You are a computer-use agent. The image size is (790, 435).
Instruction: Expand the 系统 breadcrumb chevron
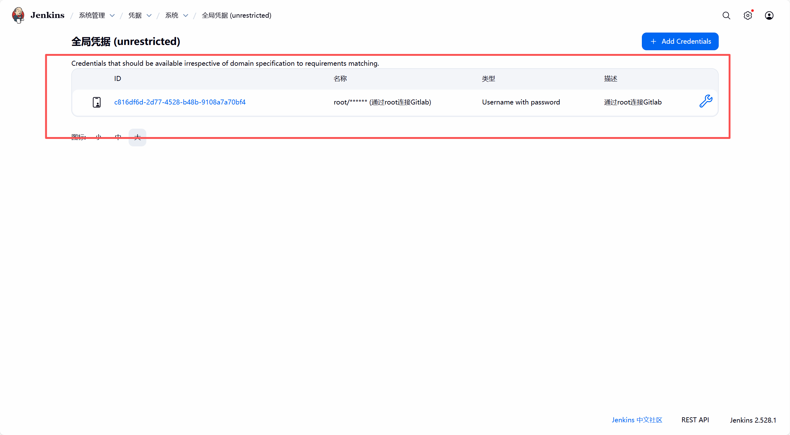click(x=186, y=16)
